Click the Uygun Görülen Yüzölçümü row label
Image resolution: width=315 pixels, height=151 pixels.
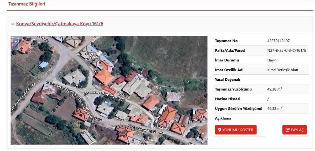pos(238,108)
